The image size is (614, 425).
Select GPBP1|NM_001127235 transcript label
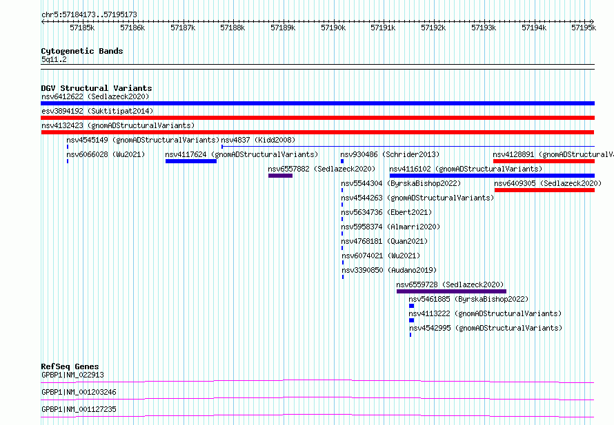[x=79, y=409]
